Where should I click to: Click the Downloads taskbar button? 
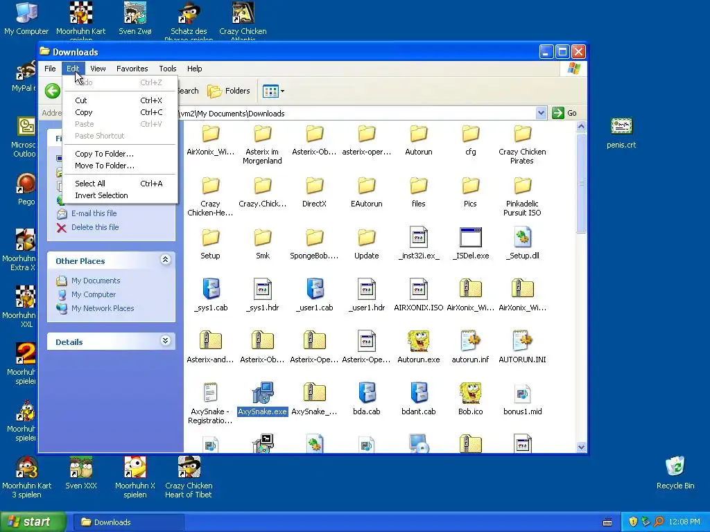click(x=128, y=522)
